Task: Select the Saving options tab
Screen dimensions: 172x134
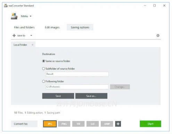Action: pyautogui.click(x=80, y=27)
